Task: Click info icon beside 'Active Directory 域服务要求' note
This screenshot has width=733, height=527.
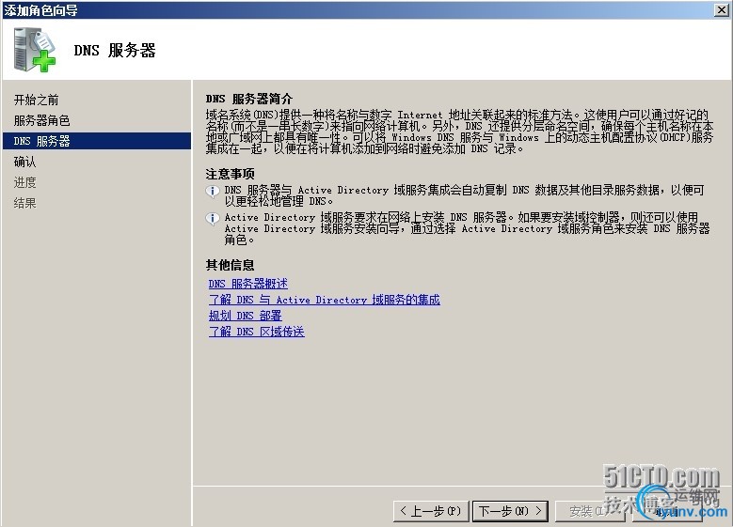Action: click(213, 219)
